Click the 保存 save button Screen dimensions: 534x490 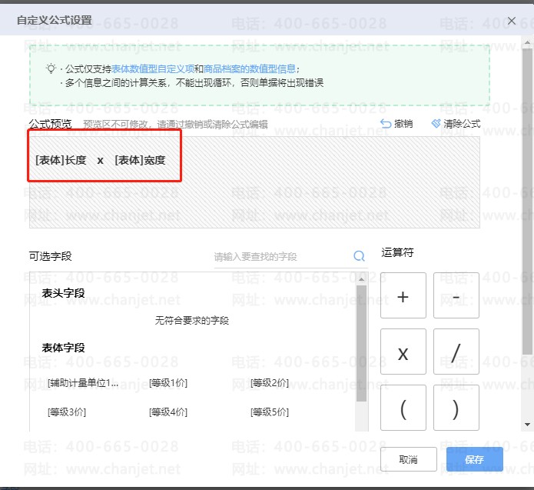[x=474, y=459]
